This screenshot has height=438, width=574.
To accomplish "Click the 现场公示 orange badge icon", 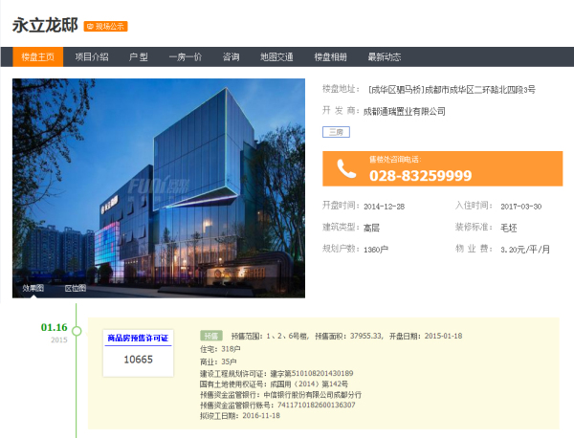I will [x=105, y=26].
